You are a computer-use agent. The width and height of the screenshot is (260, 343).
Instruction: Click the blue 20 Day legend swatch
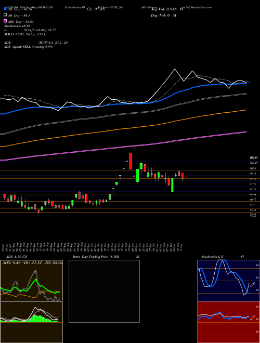(5, 9)
